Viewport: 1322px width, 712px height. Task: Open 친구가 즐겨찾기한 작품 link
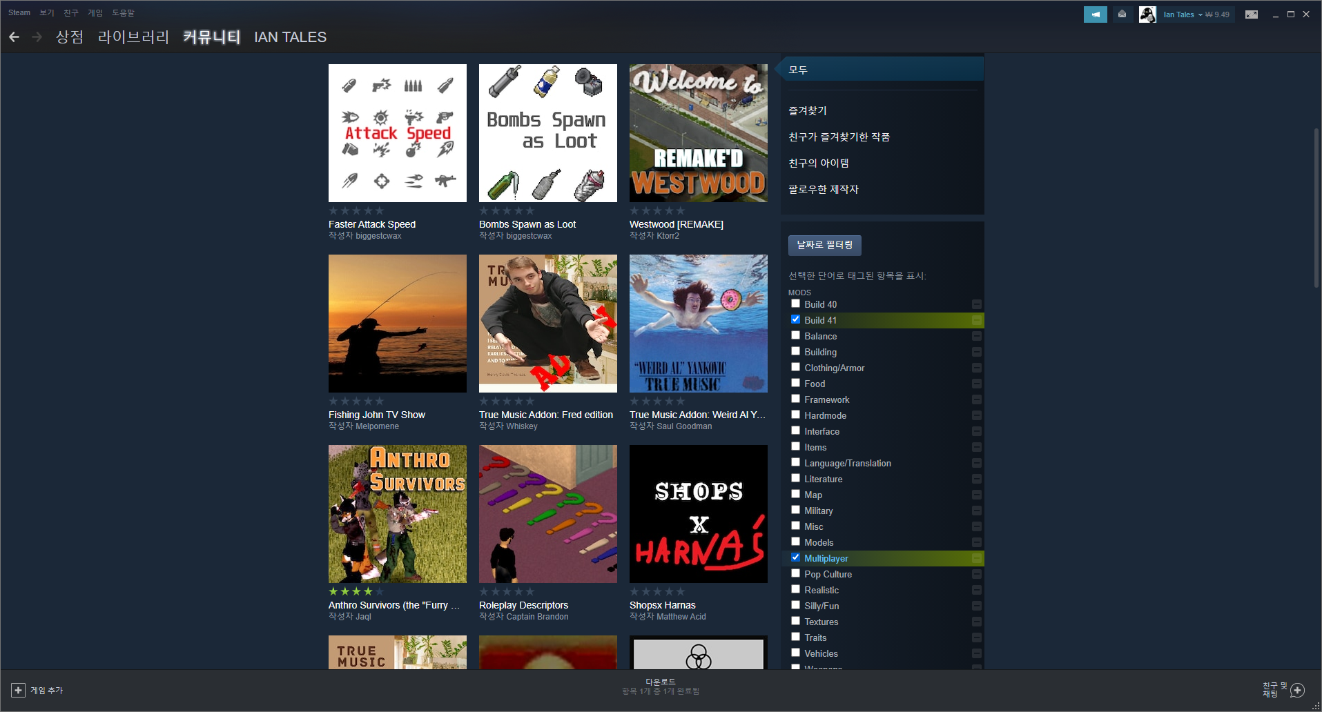(839, 137)
